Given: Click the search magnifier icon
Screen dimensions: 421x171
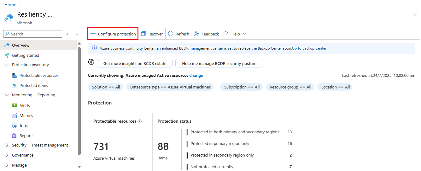Looking at the screenshot, I should coord(8,34).
